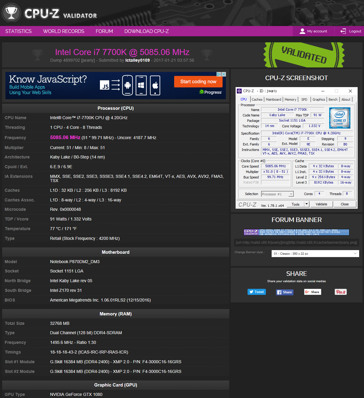Click the Core Voltage field 1.332 V
This screenshot has width=364, height=398.
click(314, 126)
